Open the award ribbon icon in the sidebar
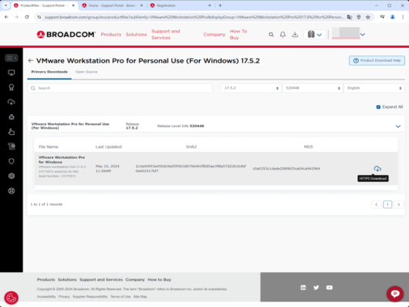The image size is (409, 307). 12,87
